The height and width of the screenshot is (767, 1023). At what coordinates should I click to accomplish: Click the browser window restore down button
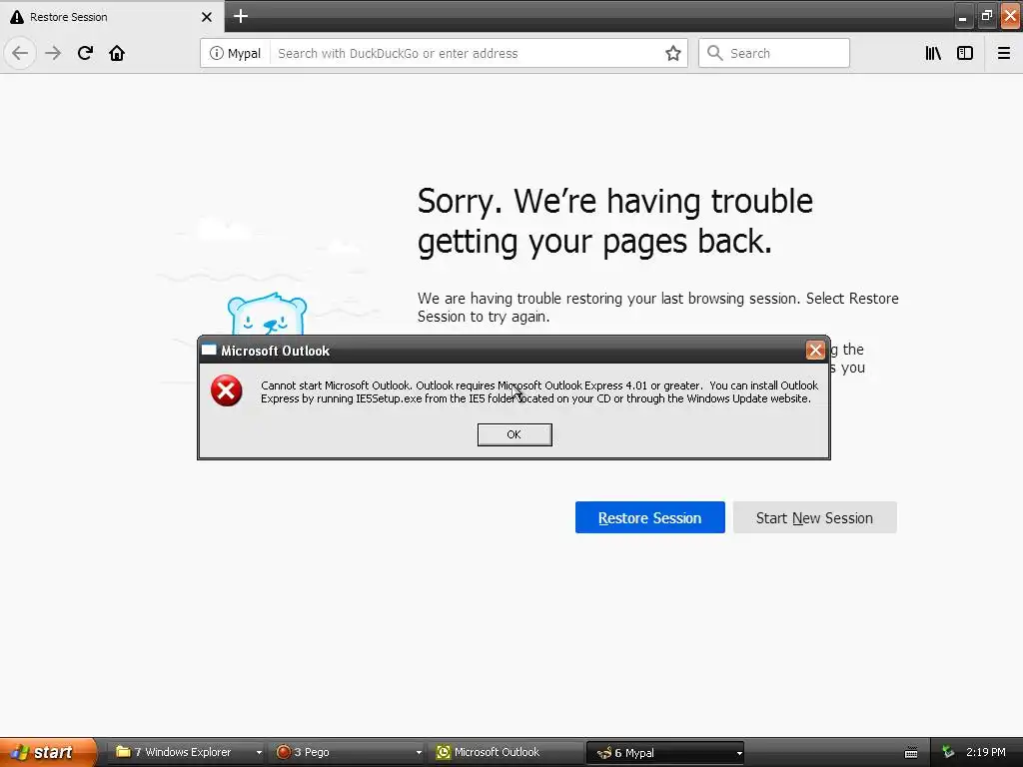point(986,17)
